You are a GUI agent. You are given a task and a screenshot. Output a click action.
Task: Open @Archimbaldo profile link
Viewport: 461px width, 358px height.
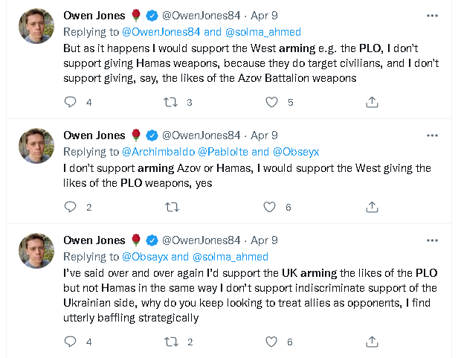tap(156, 151)
